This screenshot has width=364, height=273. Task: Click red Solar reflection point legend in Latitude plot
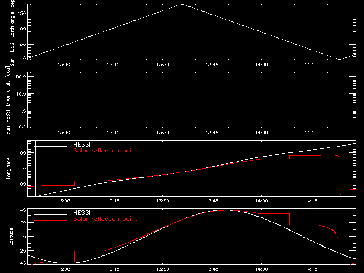(105, 219)
